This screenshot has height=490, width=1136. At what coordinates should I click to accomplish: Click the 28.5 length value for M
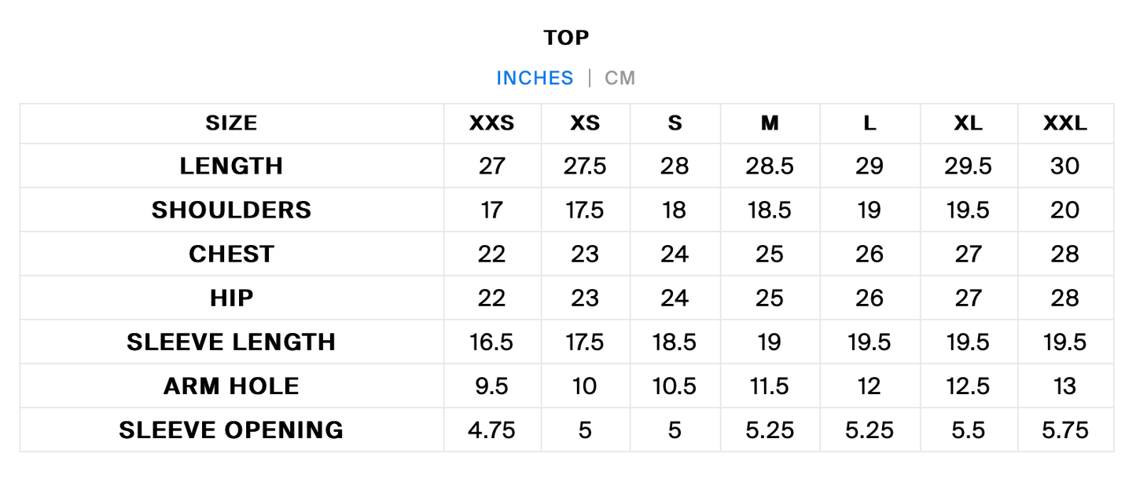coord(770,166)
